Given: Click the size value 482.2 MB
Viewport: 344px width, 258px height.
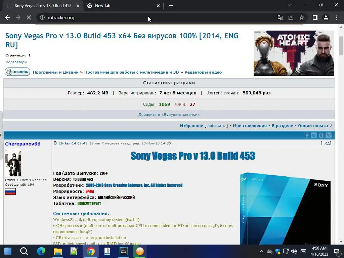Looking at the screenshot, I should pos(98,93).
